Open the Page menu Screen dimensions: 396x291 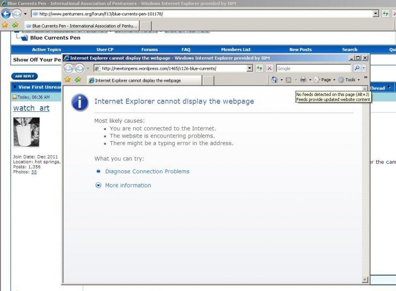click(x=325, y=80)
